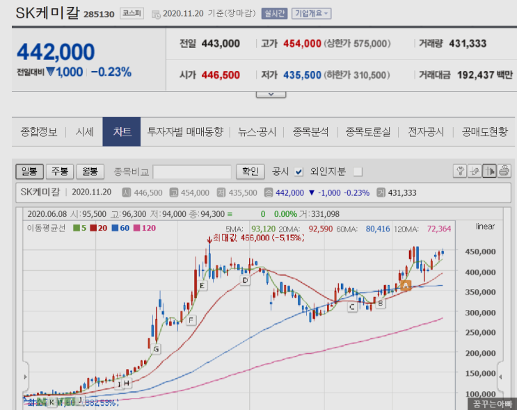Screen dimensions: 517x410
Task: Focus the 종목비교 input field
Action: [192, 172]
